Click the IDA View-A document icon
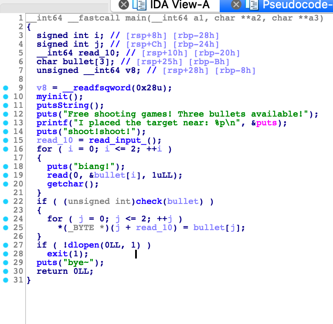 [x=139, y=5]
